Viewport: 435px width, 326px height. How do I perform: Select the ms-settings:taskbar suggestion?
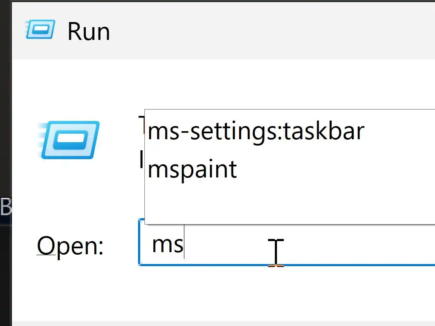click(x=256, y=131)
